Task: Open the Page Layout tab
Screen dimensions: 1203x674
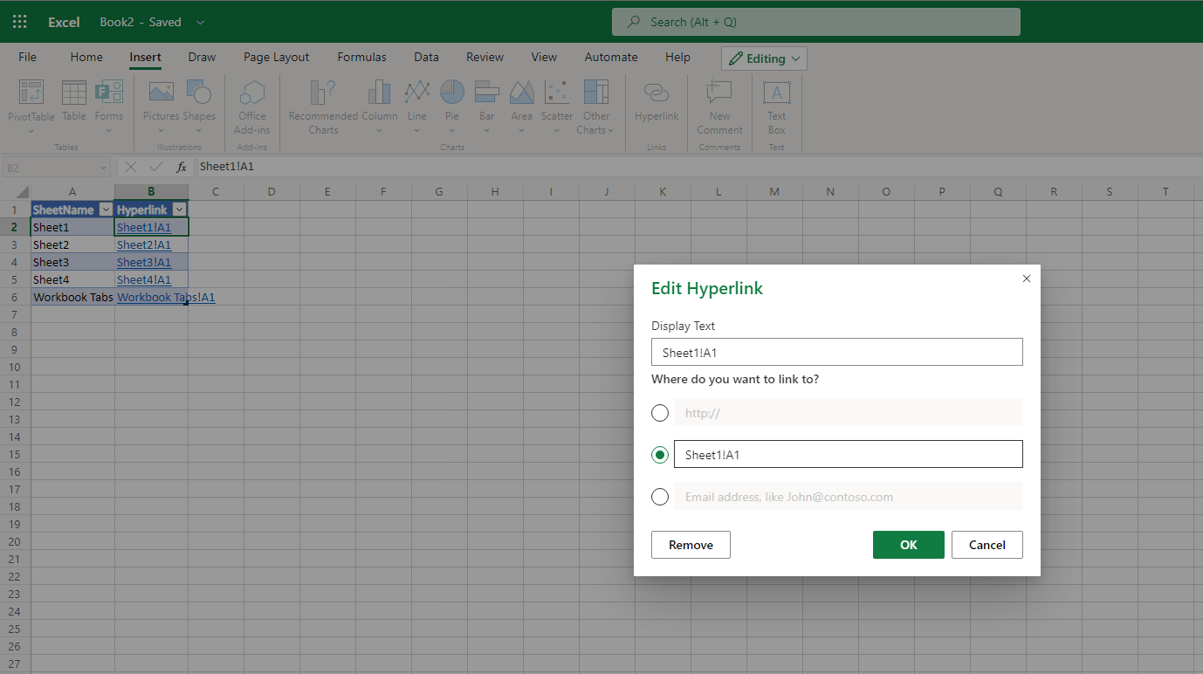Action: tap(276, 58)
